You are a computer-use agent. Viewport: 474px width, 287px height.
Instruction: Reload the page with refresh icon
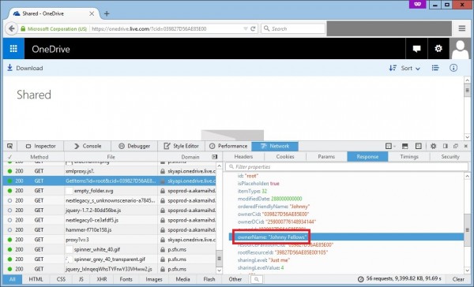tap(253, 28)
